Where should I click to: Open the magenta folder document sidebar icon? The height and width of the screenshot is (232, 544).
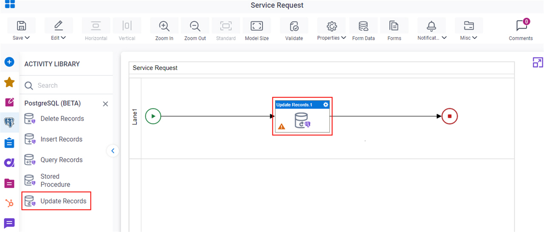[x=9, y=183]
